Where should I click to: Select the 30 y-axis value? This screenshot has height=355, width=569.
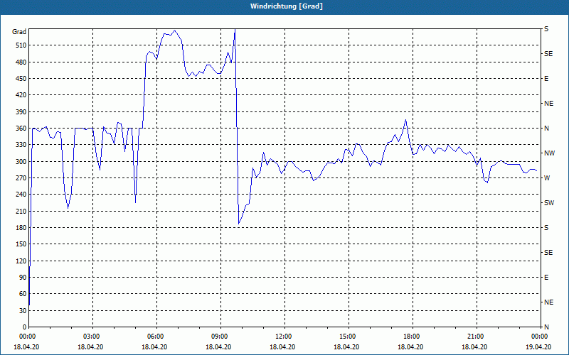pyautogui.click(x=23, y=311)
